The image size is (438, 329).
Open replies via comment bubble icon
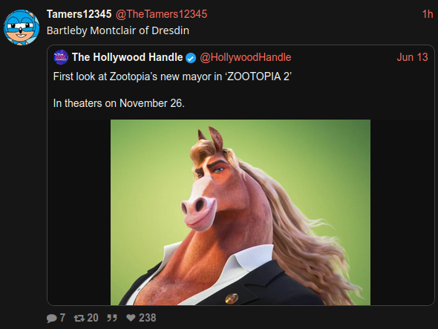pos(52,318)
